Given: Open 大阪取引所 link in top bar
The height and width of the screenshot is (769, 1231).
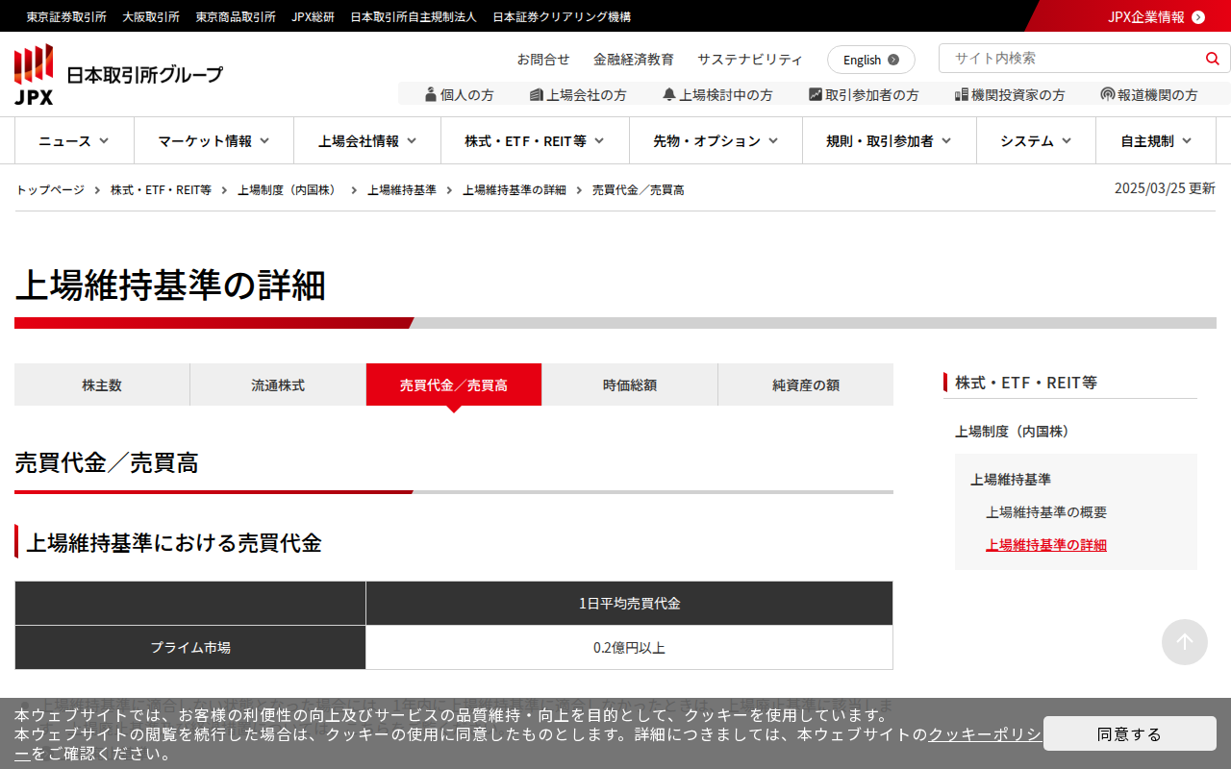Looking at the screenshot, I should coord(151,16).
